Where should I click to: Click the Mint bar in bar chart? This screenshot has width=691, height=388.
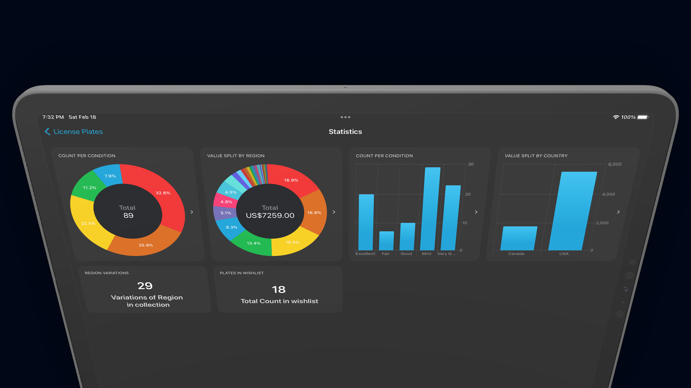[x=430, y=209]
